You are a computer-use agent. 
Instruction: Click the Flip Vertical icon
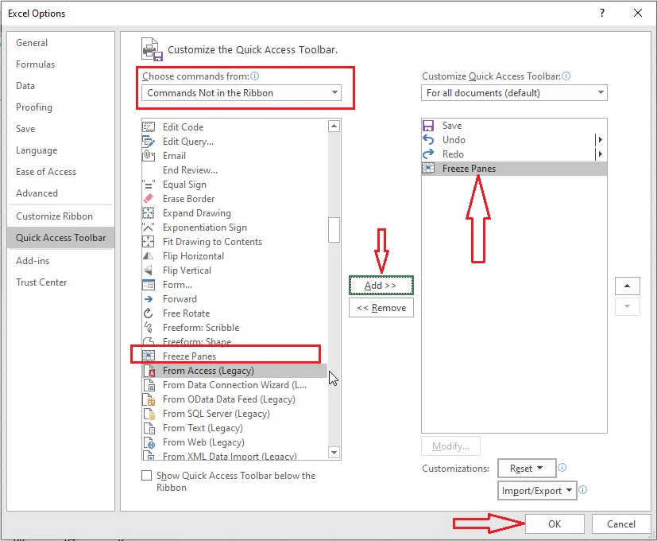pos(149,270)
